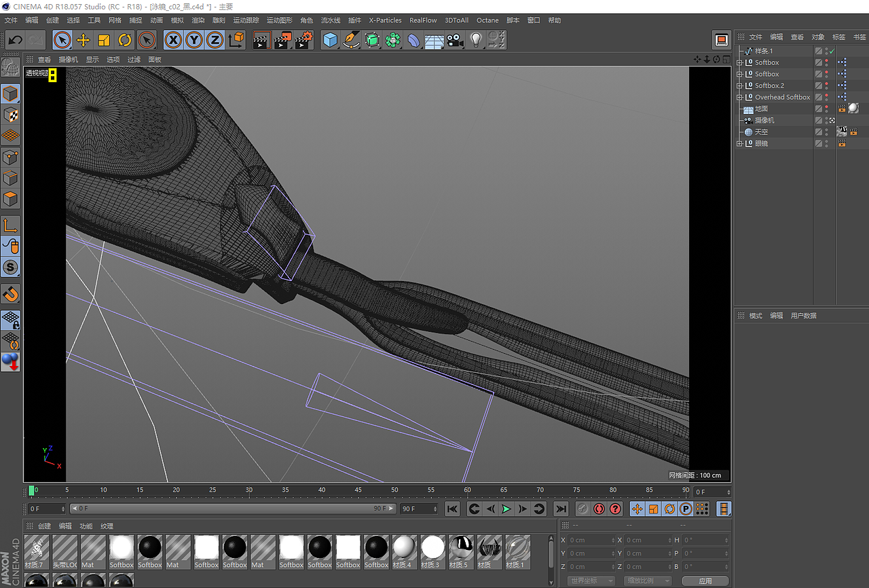Select the 天空 object in the tree
869x588 pixels.
(x=762, y=132)
